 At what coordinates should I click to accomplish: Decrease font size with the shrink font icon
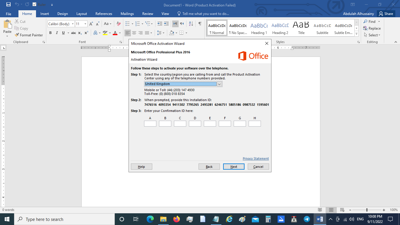98,24
